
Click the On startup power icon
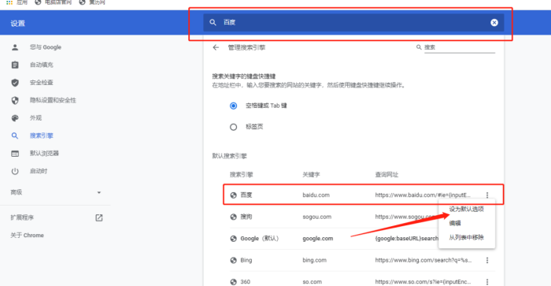(15, 171)
